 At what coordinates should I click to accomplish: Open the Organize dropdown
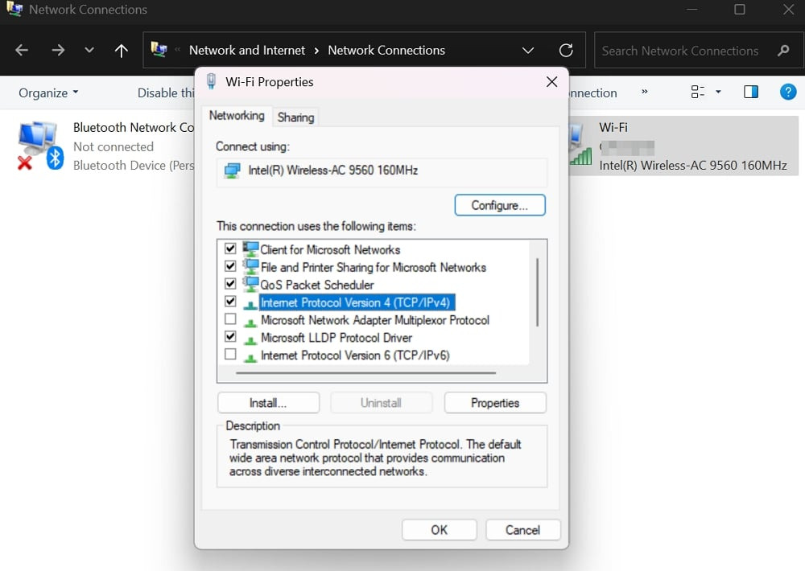click(x=47, y=92)
